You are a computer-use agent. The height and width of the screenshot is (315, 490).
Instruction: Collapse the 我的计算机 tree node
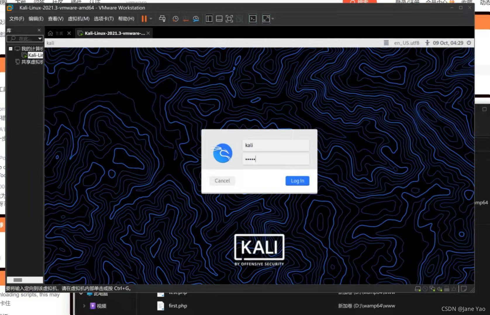coord(11,49)
